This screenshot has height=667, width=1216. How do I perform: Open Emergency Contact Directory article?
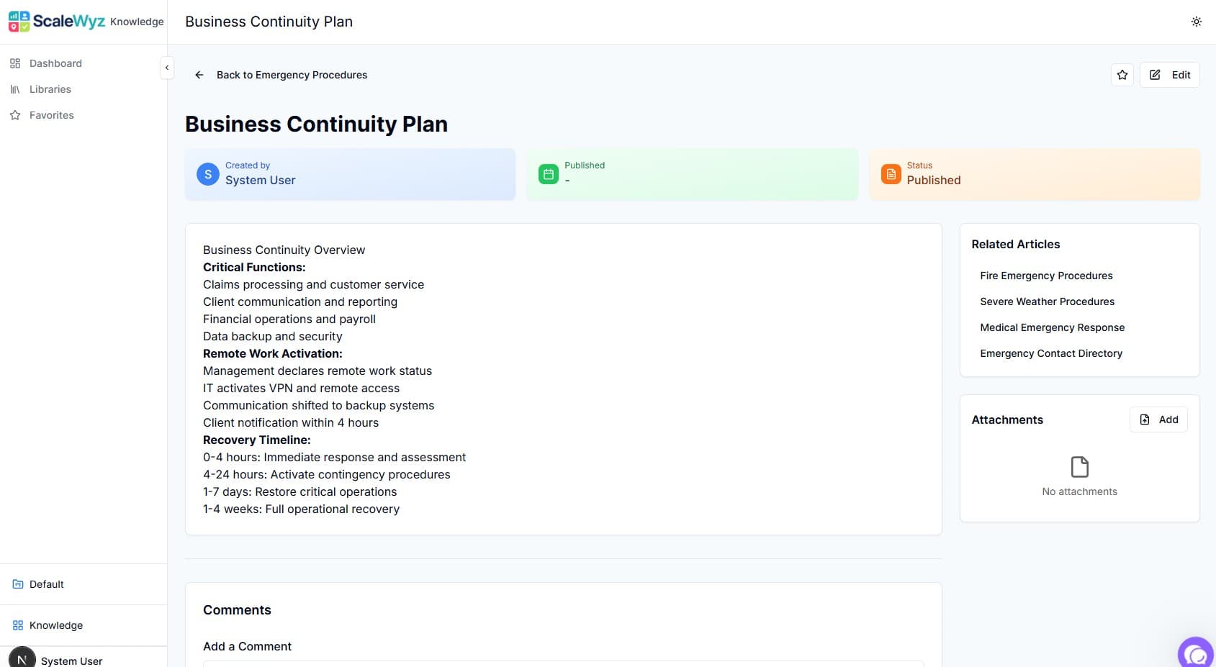[1050, 353]
